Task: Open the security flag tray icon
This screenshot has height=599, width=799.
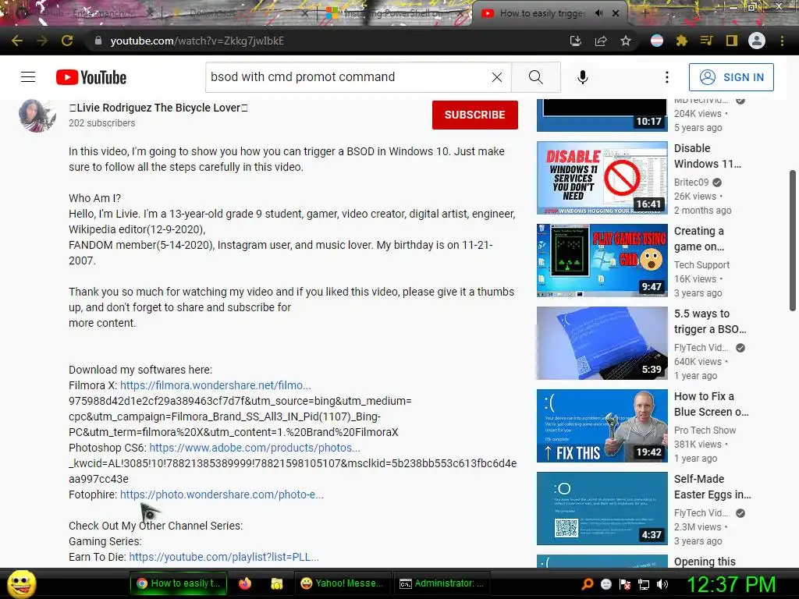Action: (625, 584)
